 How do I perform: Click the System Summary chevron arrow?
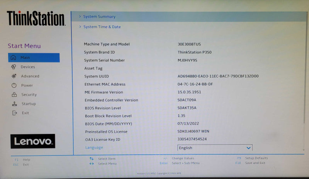(80, 16)
